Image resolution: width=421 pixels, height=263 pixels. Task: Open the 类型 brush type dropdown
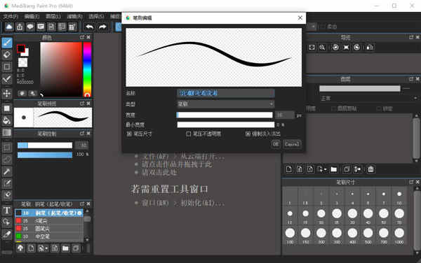pyautogui.click(x=225, y=104)
